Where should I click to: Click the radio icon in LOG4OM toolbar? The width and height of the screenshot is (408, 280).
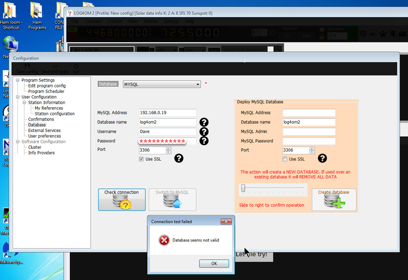click(402, 34)
